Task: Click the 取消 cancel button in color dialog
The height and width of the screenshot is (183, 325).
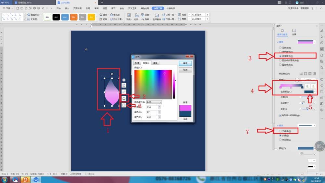Action: [x=185, y=70]
